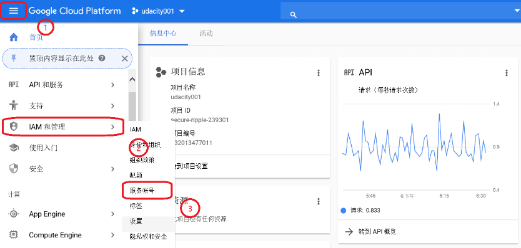
Task: Expand 支持 submenu arrow
Action: 112,106
